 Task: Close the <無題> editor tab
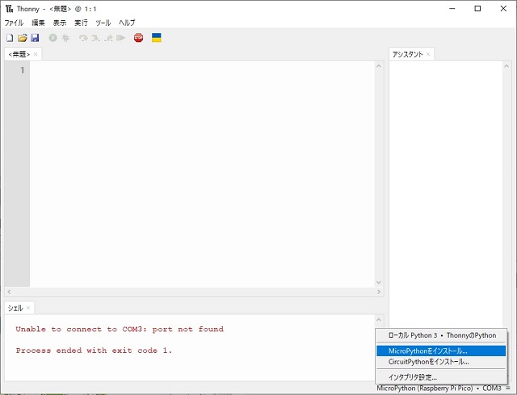(x=36, y=54)
